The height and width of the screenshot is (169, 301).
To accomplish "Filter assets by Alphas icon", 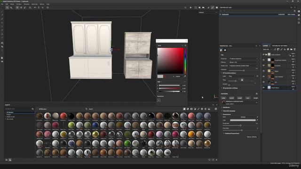I will [x=202, y=109].
